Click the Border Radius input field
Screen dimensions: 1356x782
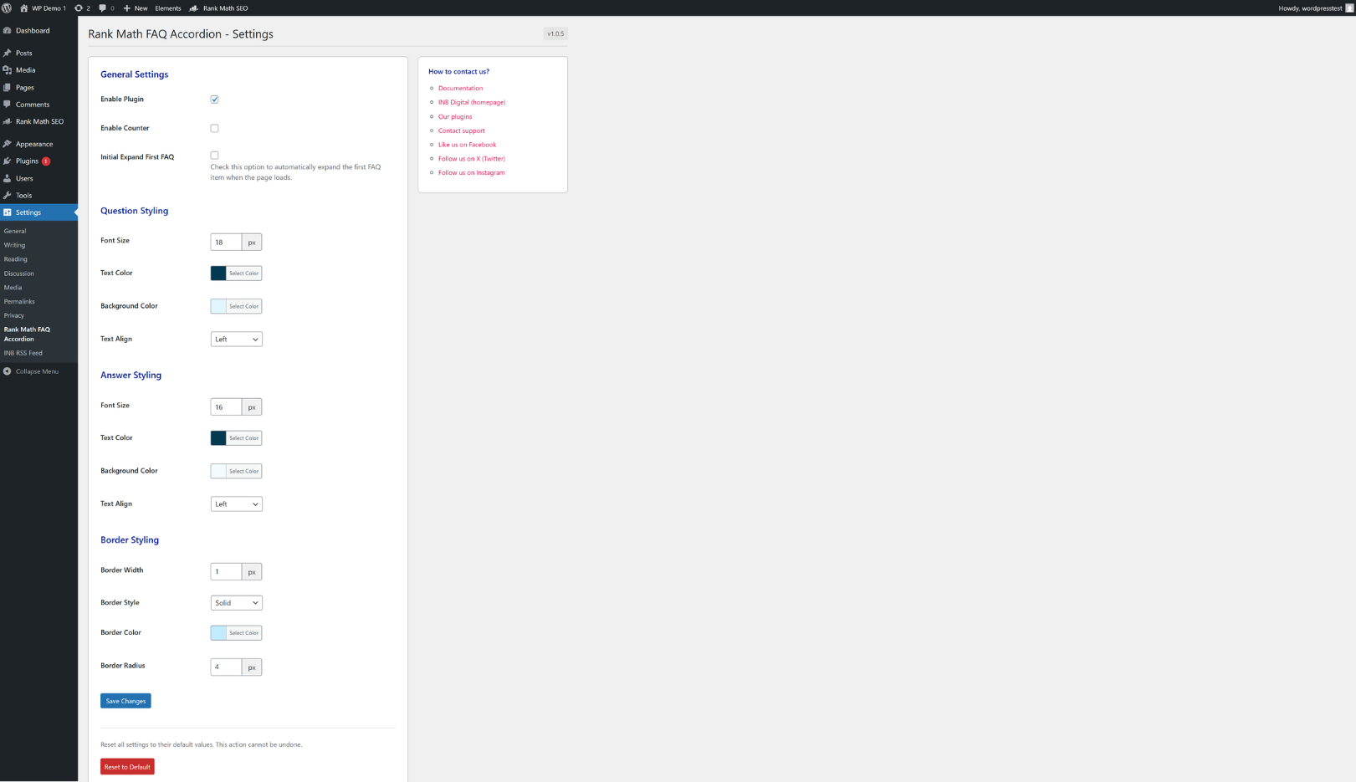[226, 667]
